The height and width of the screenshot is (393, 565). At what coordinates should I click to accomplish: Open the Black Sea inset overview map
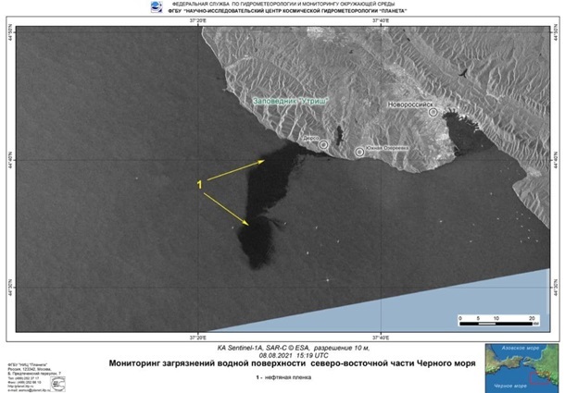tap(521, 369)
